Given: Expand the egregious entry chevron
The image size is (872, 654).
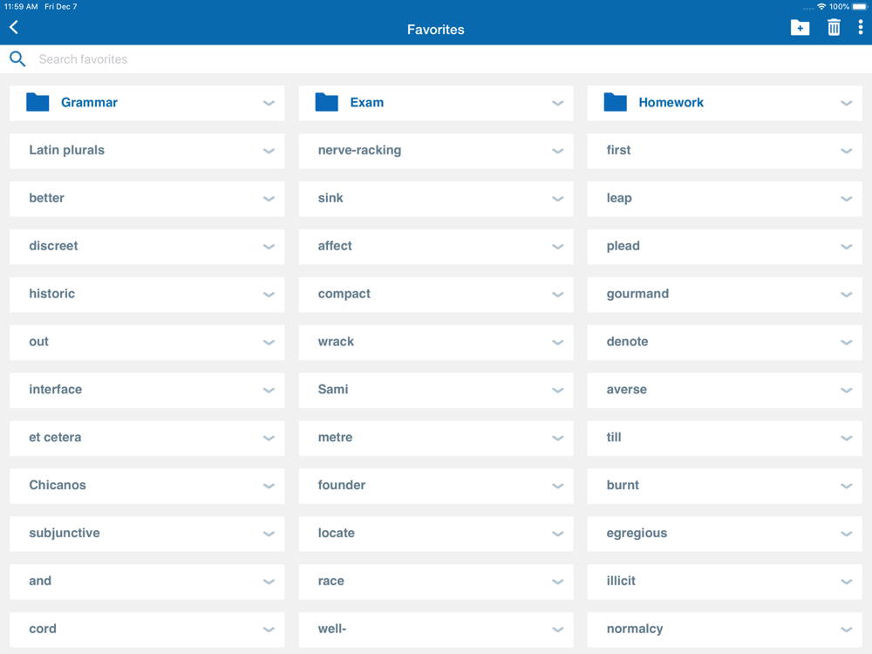Looking at the screenshot, I should pyautogui.click(x=847, y=534).
